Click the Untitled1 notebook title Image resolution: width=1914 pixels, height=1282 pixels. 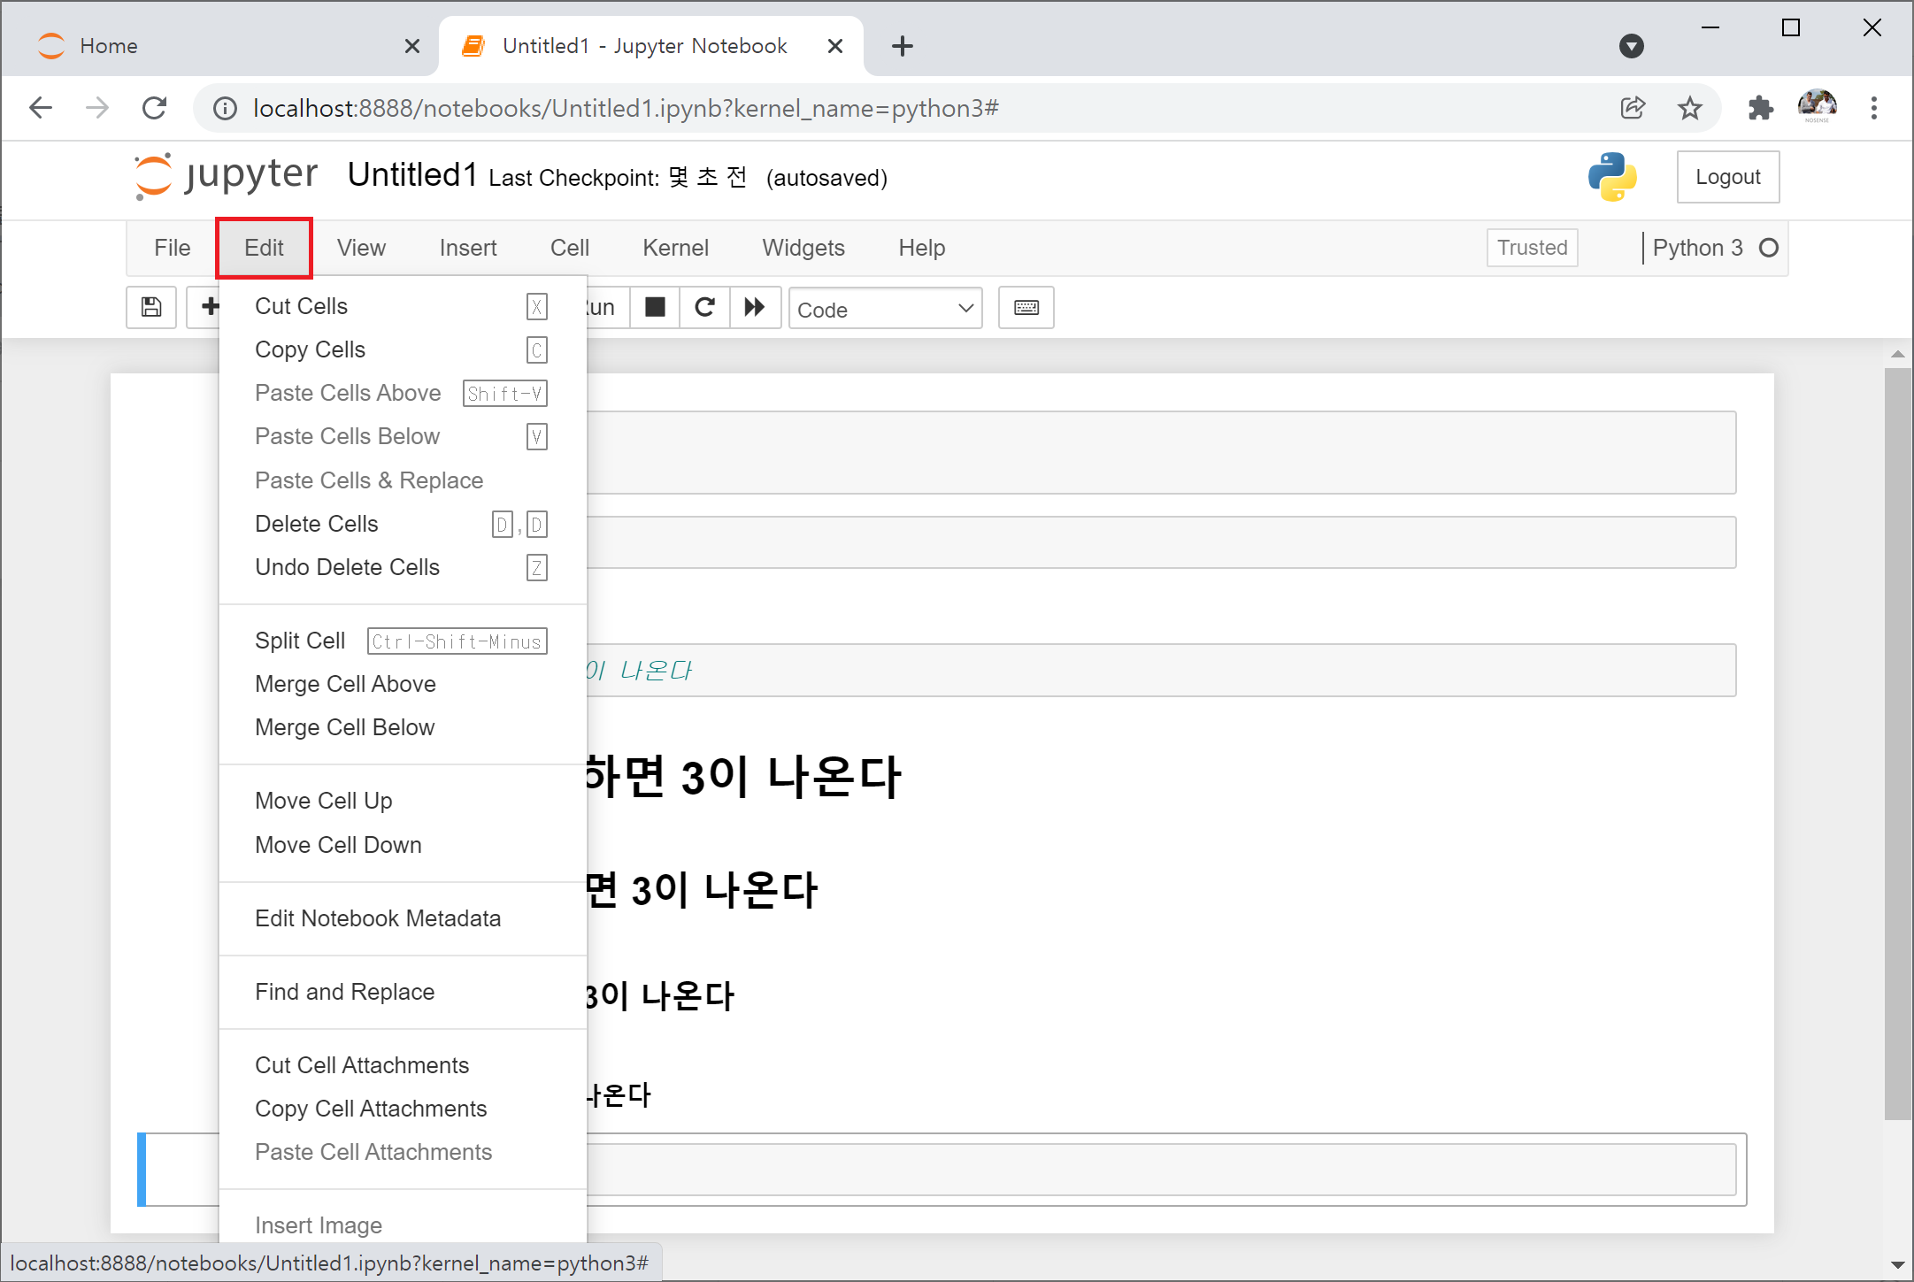click(x=412, y=175)
